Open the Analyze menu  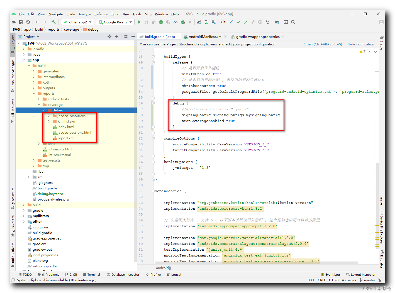point(84,14)
